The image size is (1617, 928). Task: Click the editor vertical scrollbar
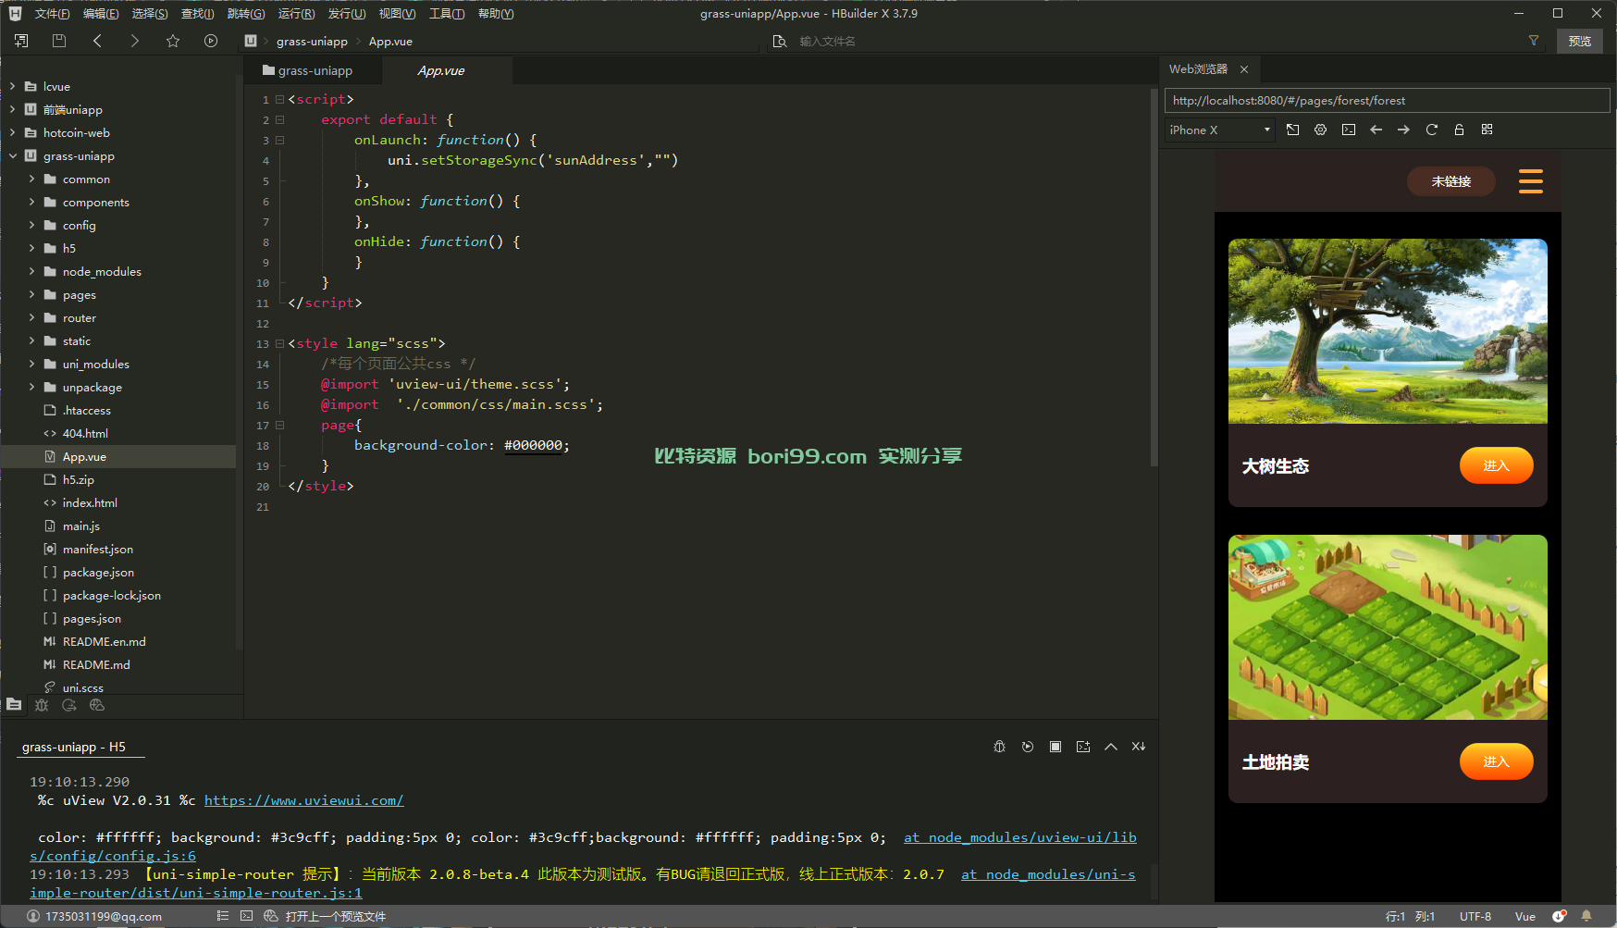click(1154, 278)
